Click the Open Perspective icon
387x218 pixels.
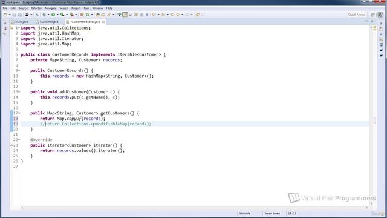pos(373,15)
